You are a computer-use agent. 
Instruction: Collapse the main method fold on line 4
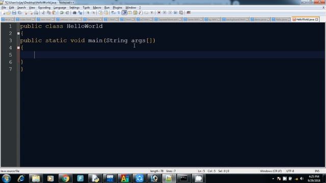(x=18, y=48)
